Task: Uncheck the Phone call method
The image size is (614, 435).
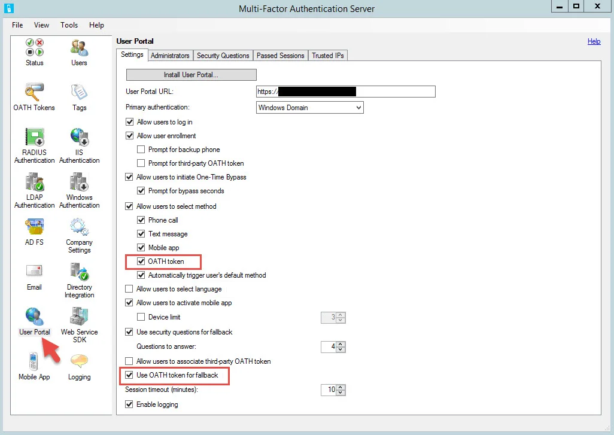Action: tap(141, 220)
